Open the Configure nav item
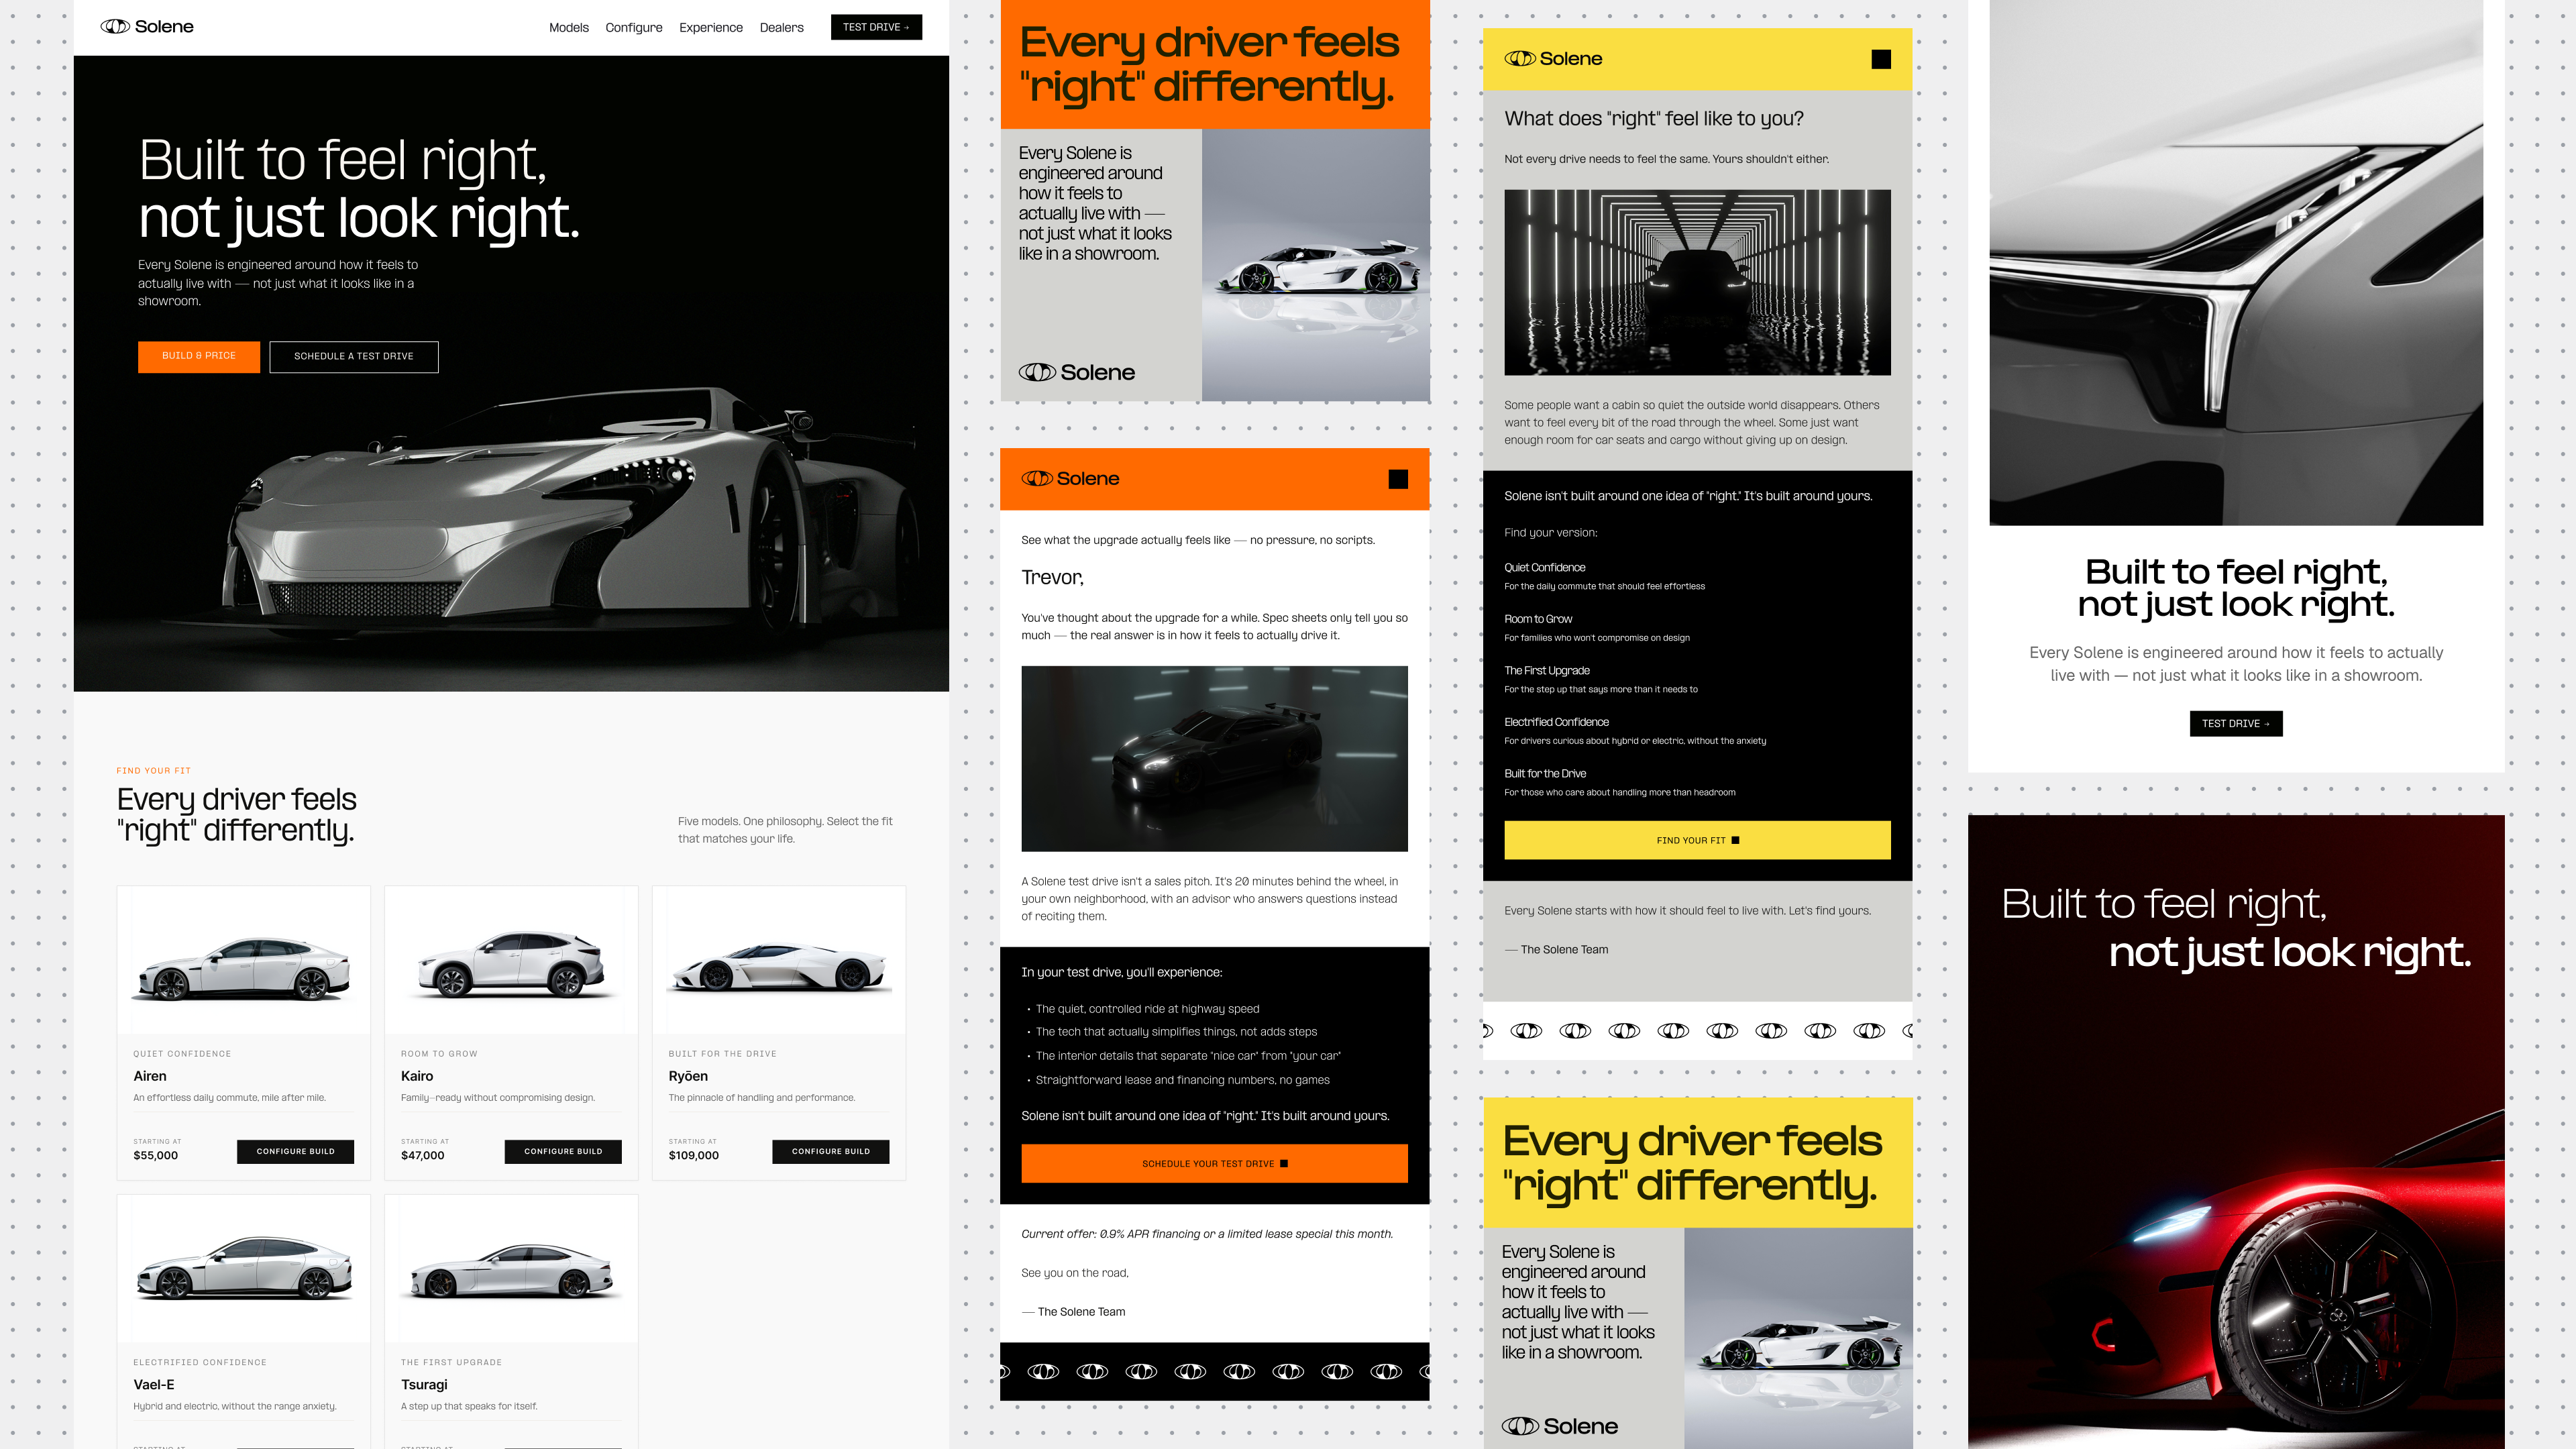2576x1449 pixels. coord(634,28)
